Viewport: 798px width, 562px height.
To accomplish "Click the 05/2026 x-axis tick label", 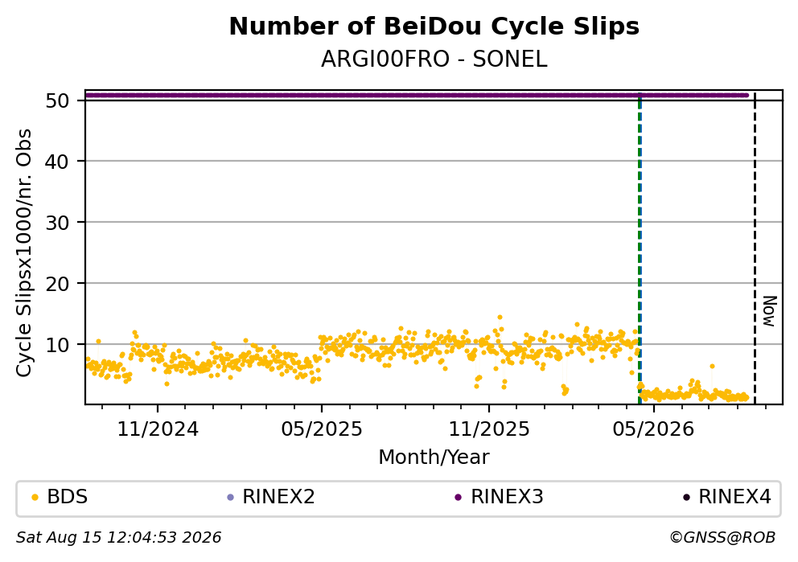I will [x=653, y=429].
